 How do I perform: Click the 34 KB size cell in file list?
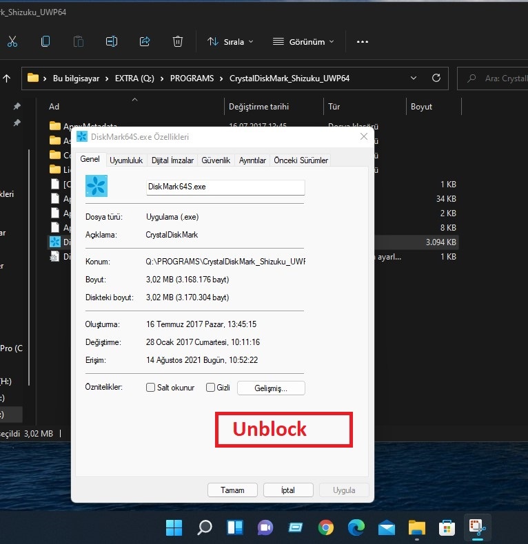pyautogui.click(x=446, y=199)
